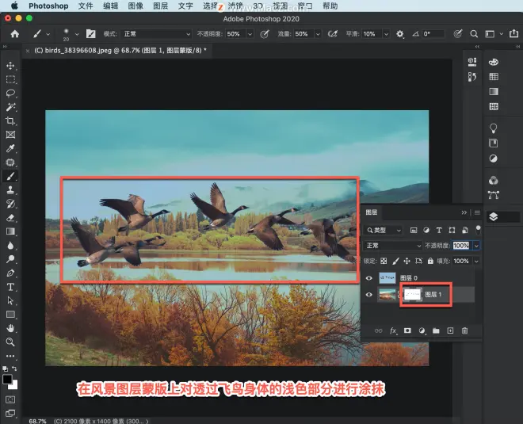Enable airbrush-style build-up
Screen dimensions: 523x424
[332, 34]
